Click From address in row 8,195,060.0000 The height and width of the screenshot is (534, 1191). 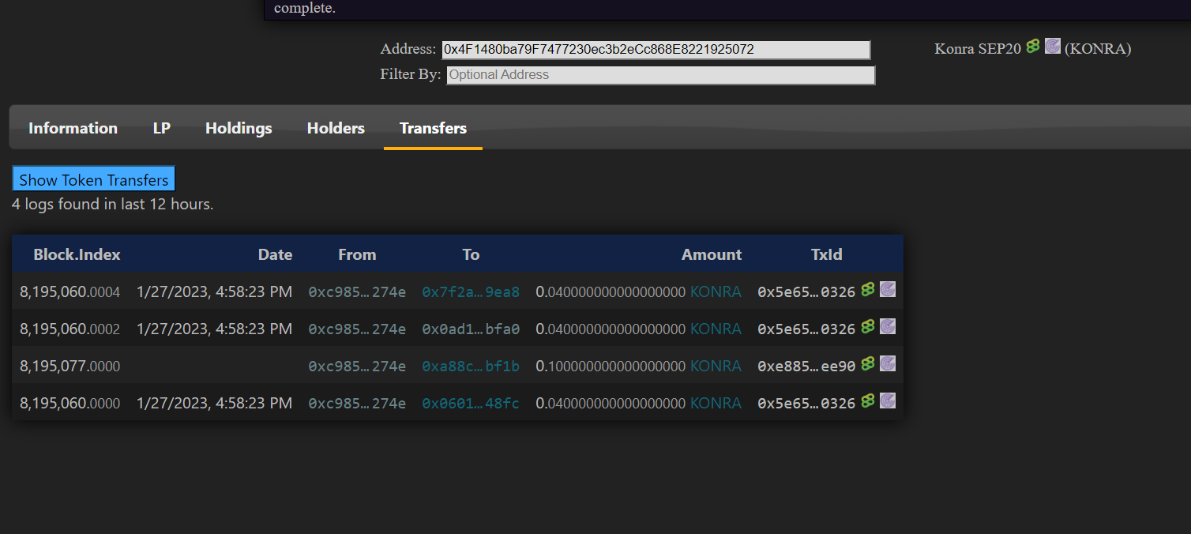tap(357, 404)
